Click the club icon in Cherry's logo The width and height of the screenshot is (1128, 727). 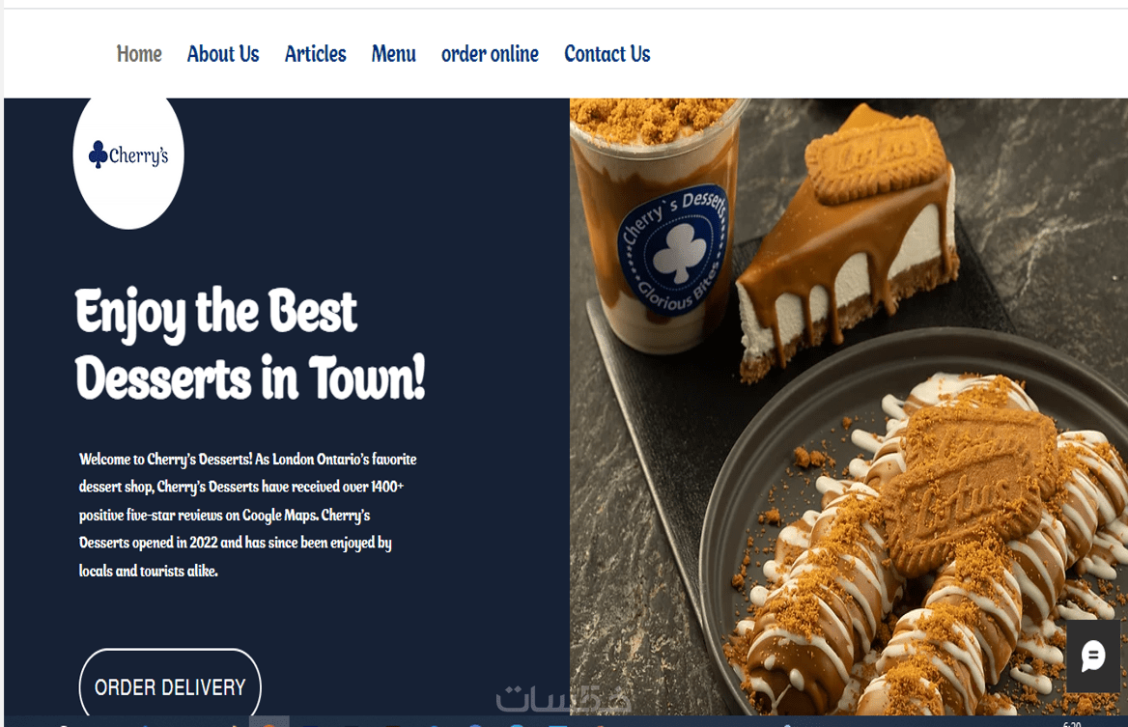tap(98, 154)
